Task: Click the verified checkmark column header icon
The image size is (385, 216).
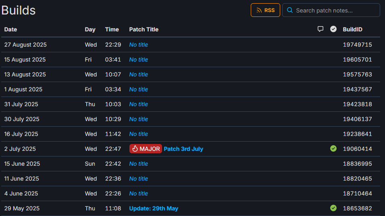Action: pos(333,29)
